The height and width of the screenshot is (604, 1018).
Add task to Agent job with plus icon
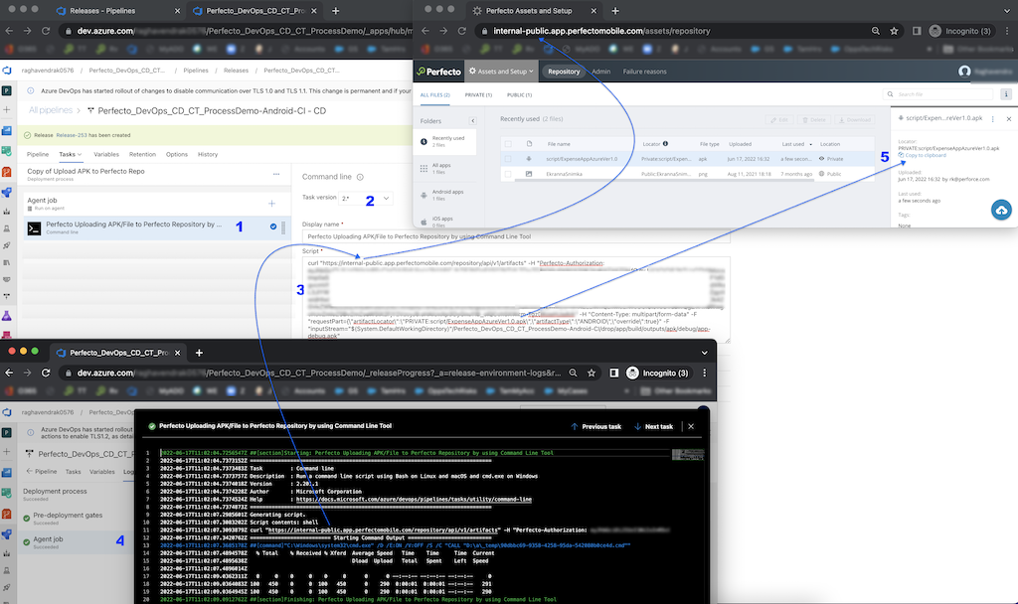click(271, 204)
